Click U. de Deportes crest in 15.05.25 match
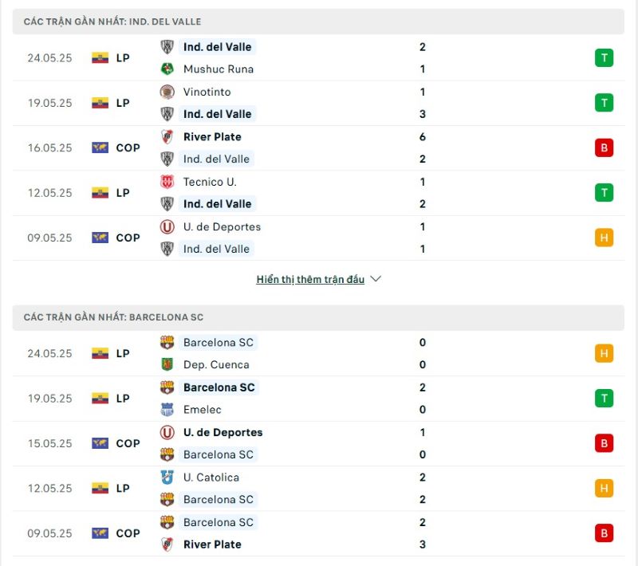 pyautogui.click(x=167, y=432)
